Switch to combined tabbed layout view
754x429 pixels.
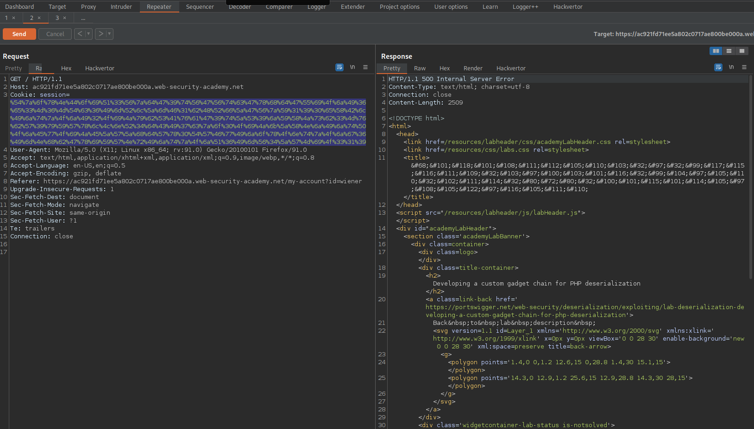[742, 51]
